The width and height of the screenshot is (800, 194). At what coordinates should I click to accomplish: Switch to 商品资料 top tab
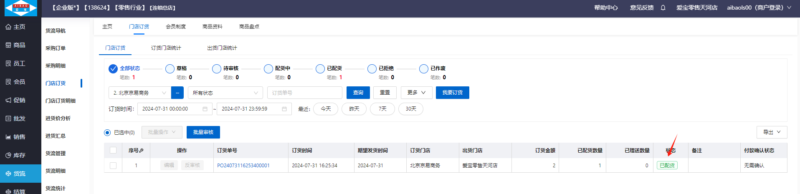coord(212,27)
